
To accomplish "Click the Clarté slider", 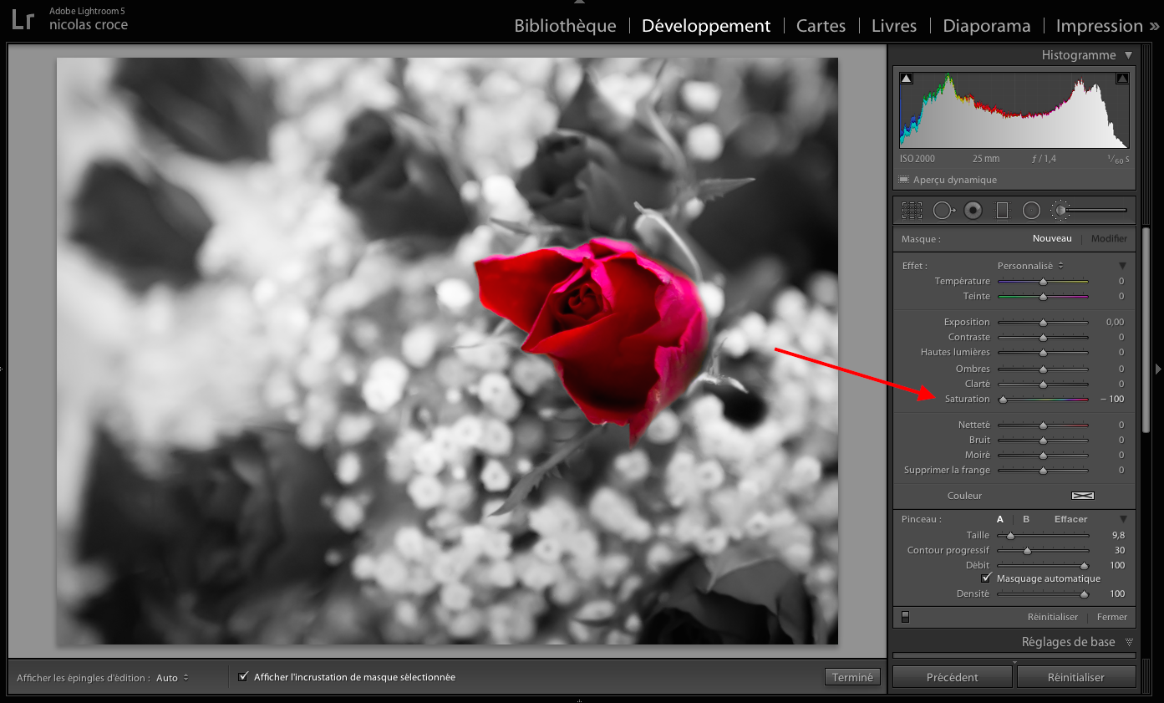I will pos(1044,384).
